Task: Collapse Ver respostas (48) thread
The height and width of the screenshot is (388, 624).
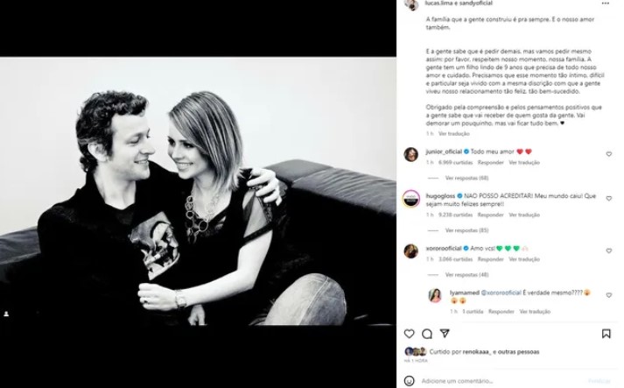Action: 466,275
